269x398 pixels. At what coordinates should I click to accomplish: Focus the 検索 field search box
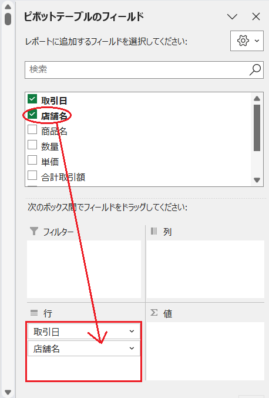pos(144,70)
